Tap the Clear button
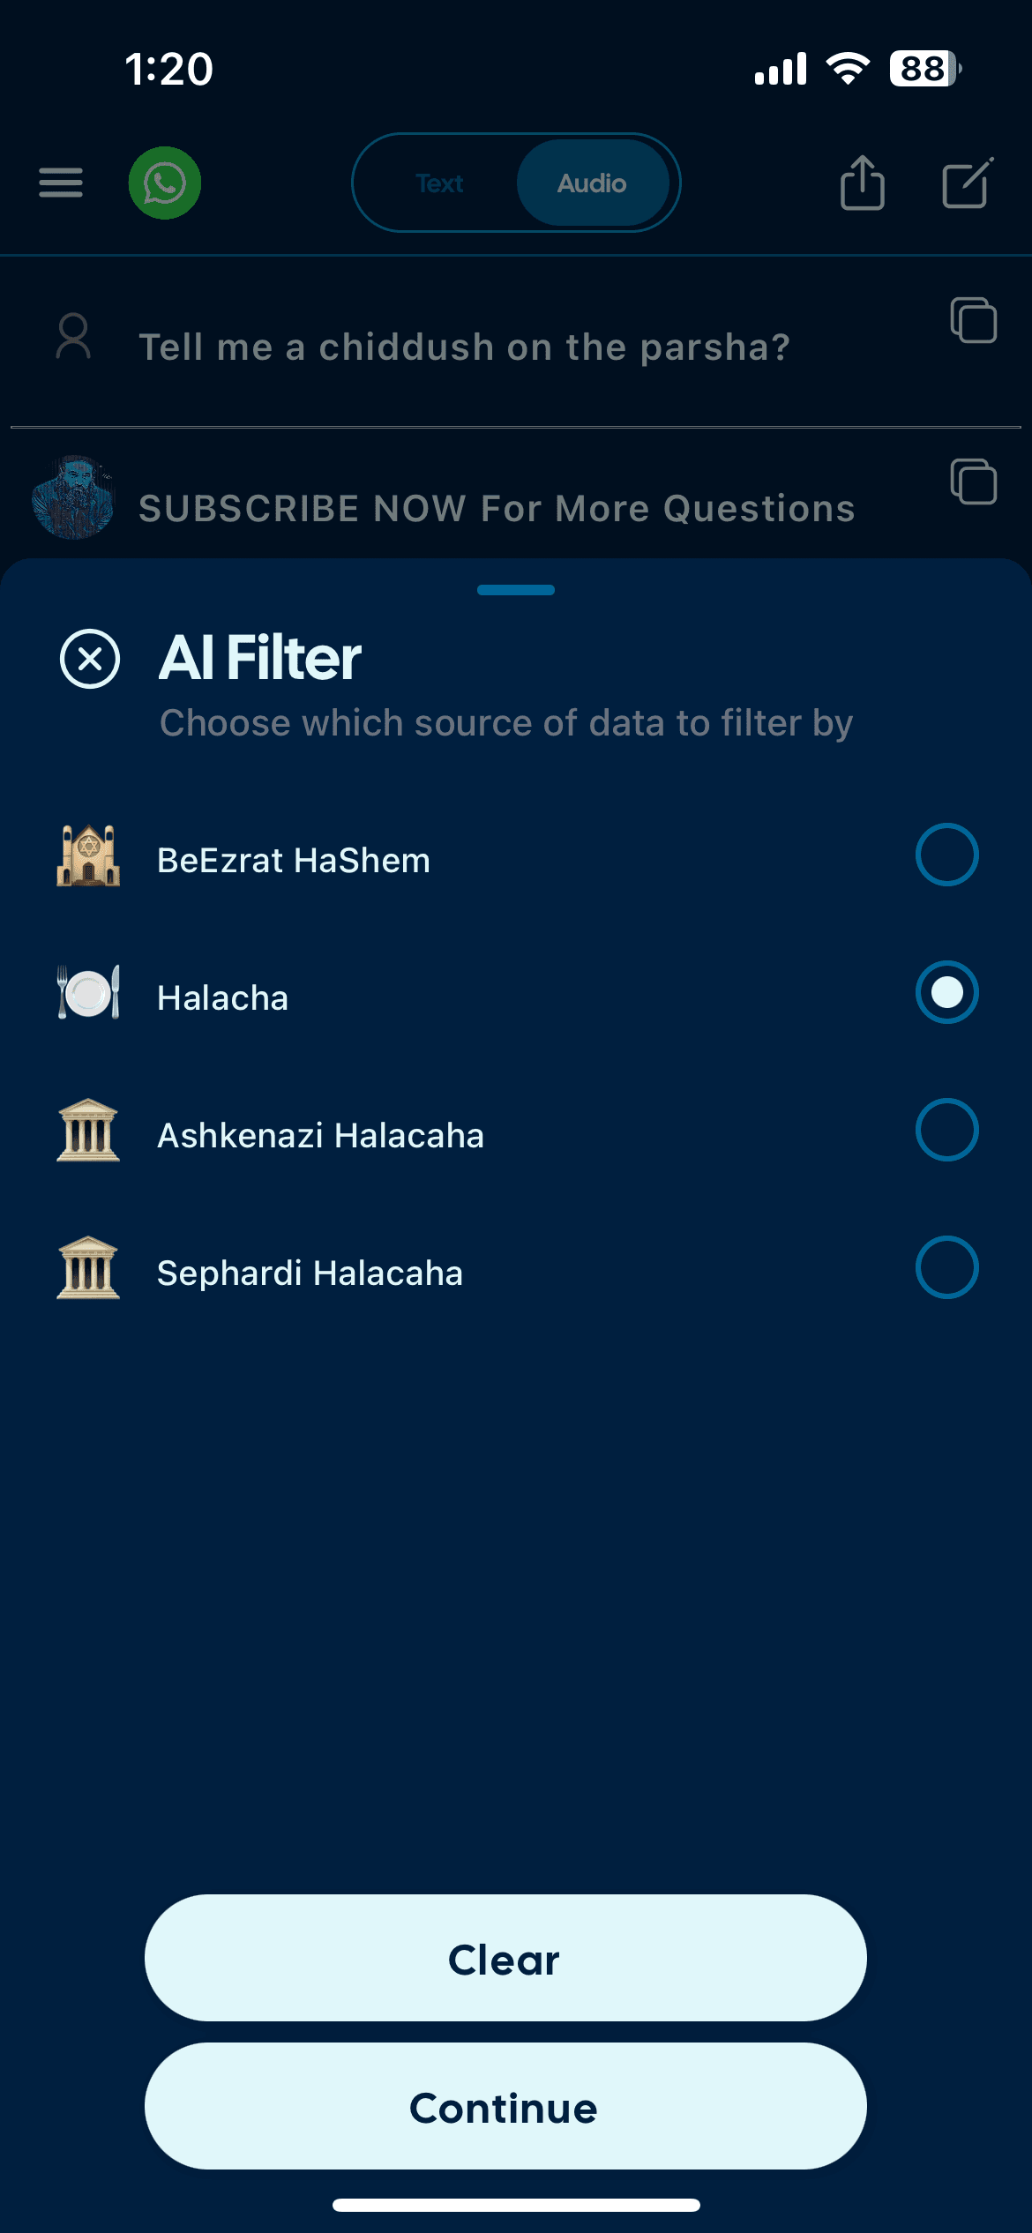The height and width of the screenshot is (2233, 1032). (x=505, y=1958)
